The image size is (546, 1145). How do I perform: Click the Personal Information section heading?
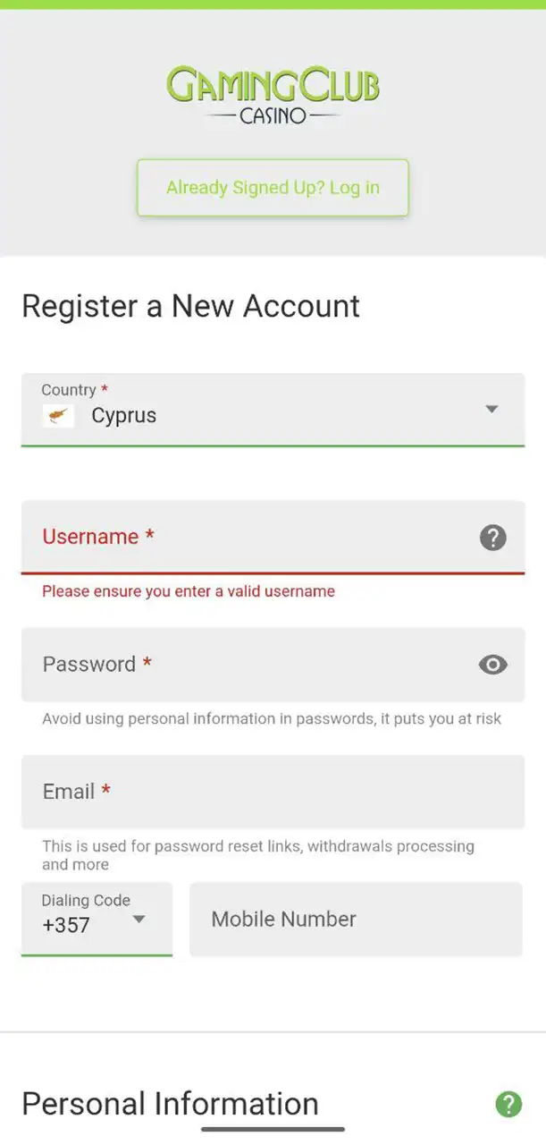(x=170, y=1104)
